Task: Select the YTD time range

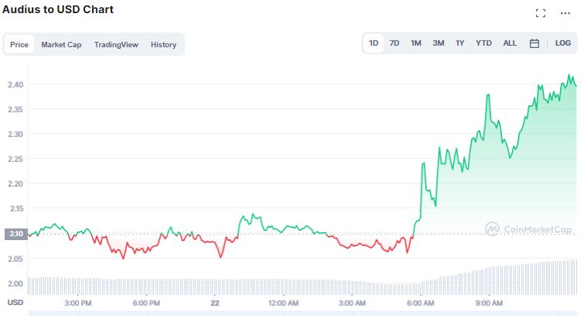Action: coord(483,43)
